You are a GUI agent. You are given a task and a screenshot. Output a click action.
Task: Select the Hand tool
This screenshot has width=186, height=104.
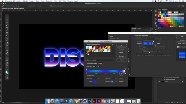point(7,63)
